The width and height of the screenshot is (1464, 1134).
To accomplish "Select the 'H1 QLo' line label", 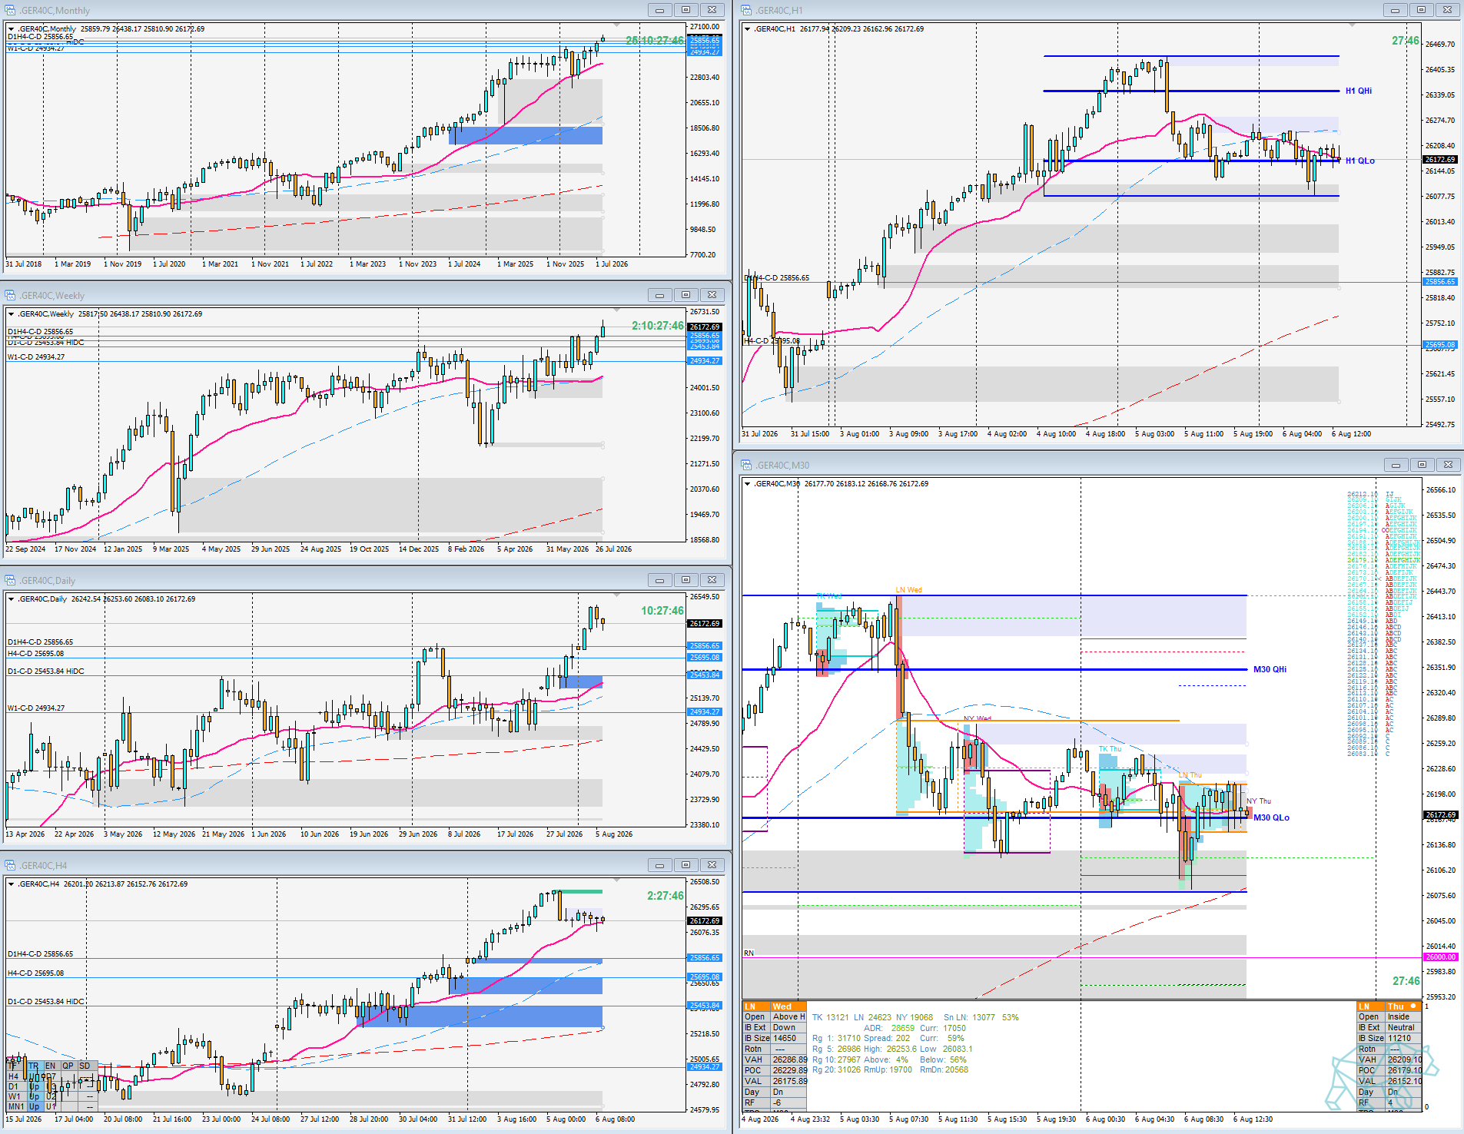I will (1360, 161).
